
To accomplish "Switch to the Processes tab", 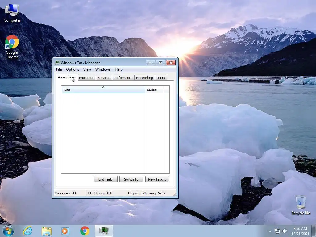I will [86, 78].
